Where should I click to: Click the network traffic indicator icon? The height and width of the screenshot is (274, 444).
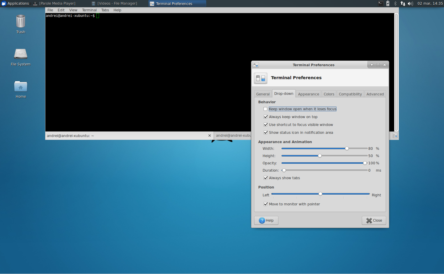403,3
